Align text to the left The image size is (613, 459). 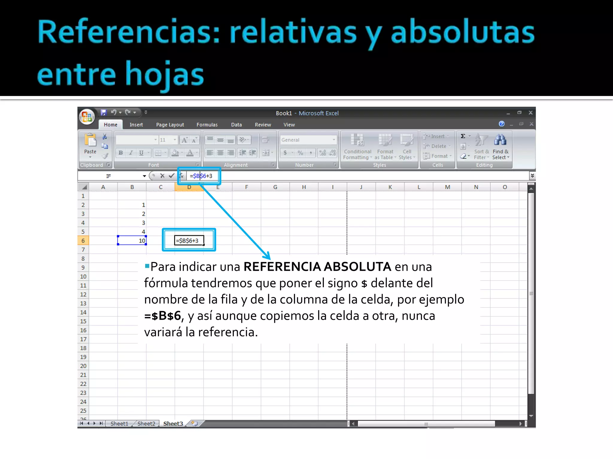click(210, 153)
